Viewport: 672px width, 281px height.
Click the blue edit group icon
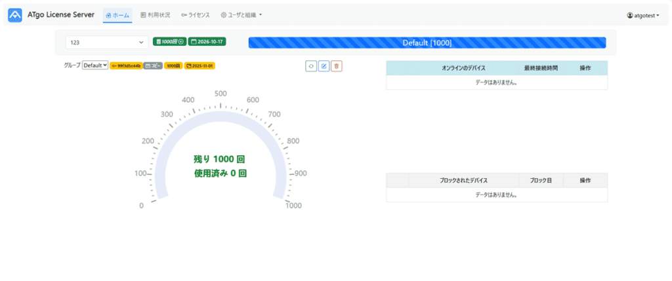point(324,66)
